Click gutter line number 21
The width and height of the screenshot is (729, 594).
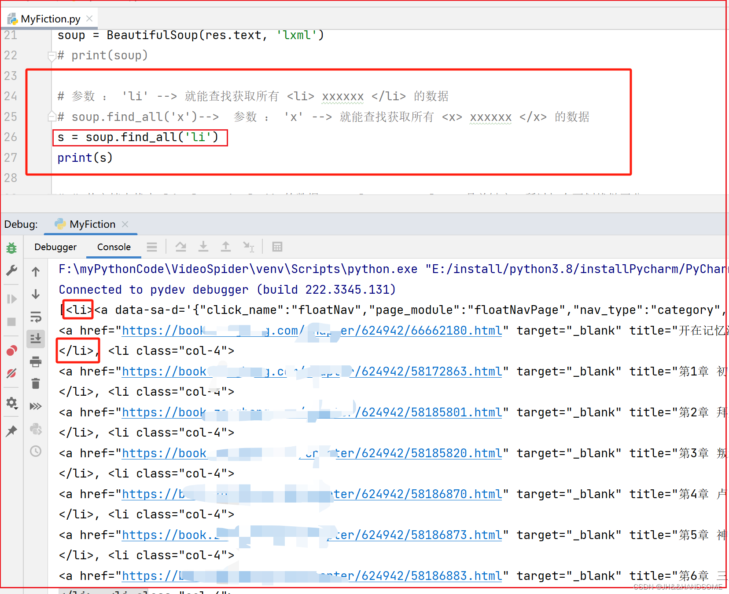coord(11,35)
